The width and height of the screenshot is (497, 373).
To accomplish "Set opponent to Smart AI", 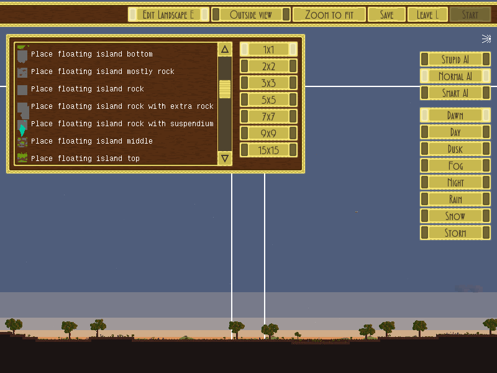I will point(455,93).
